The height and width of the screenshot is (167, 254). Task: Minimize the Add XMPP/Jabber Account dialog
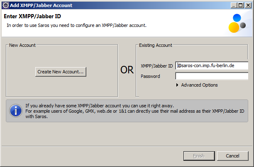[234, 5]
